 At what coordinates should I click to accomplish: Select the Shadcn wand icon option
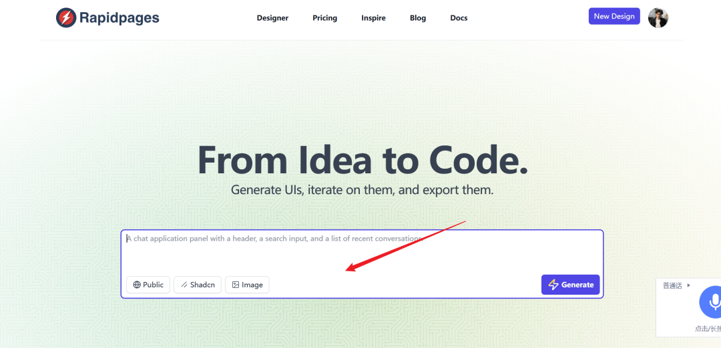pyautogui.click(x=184, y=285)
